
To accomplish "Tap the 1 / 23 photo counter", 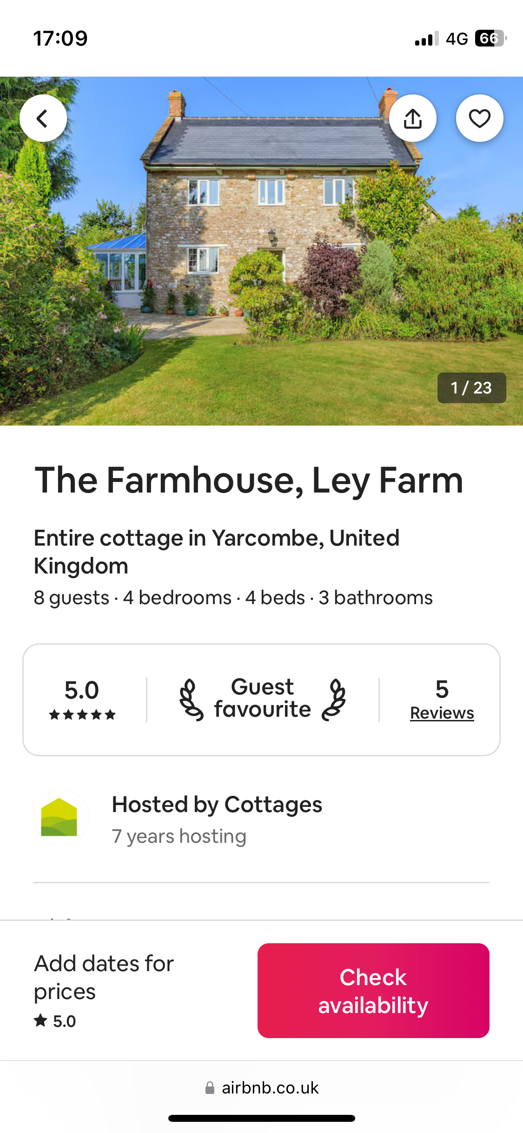I will pyautogui.click(x=471, y=387).
